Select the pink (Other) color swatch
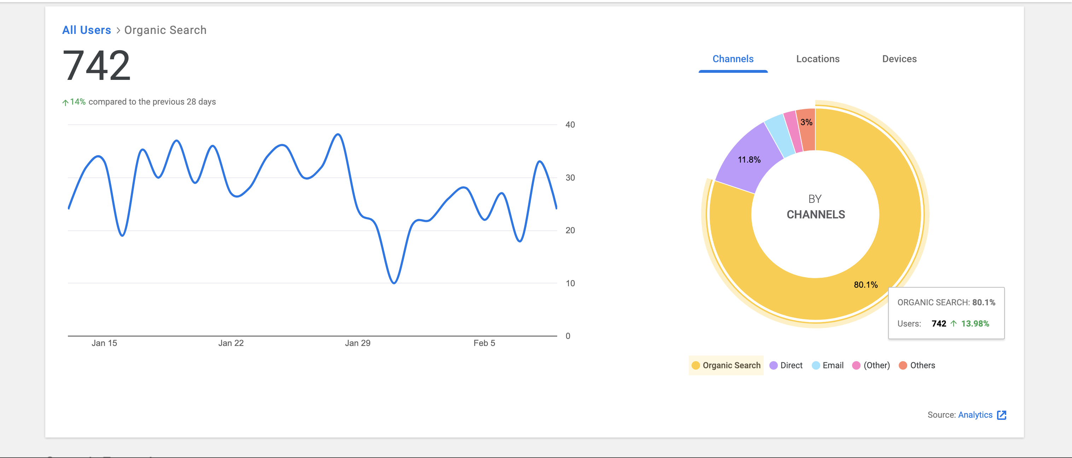The image size is (1072, 458). (856, 365)
